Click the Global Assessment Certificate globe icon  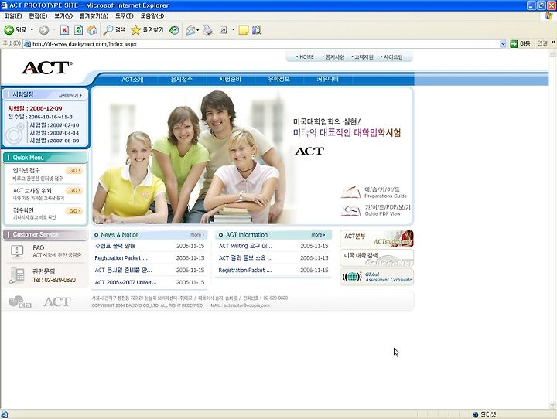(x=352, y=277)
